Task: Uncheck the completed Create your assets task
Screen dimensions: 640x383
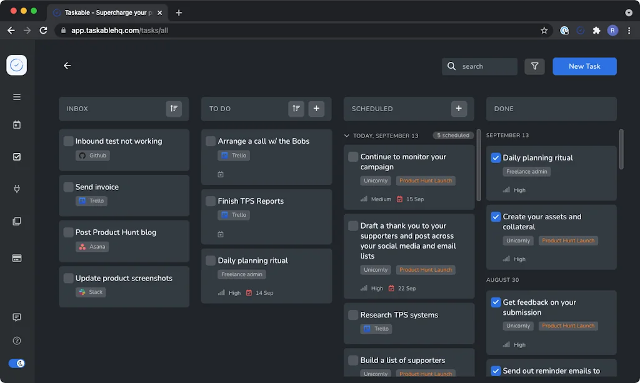Action: click(x=496, y=217)
